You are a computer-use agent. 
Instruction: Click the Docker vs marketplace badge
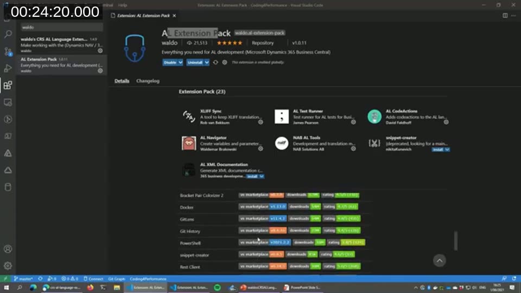pyautogui.click(x=262, y=207)
